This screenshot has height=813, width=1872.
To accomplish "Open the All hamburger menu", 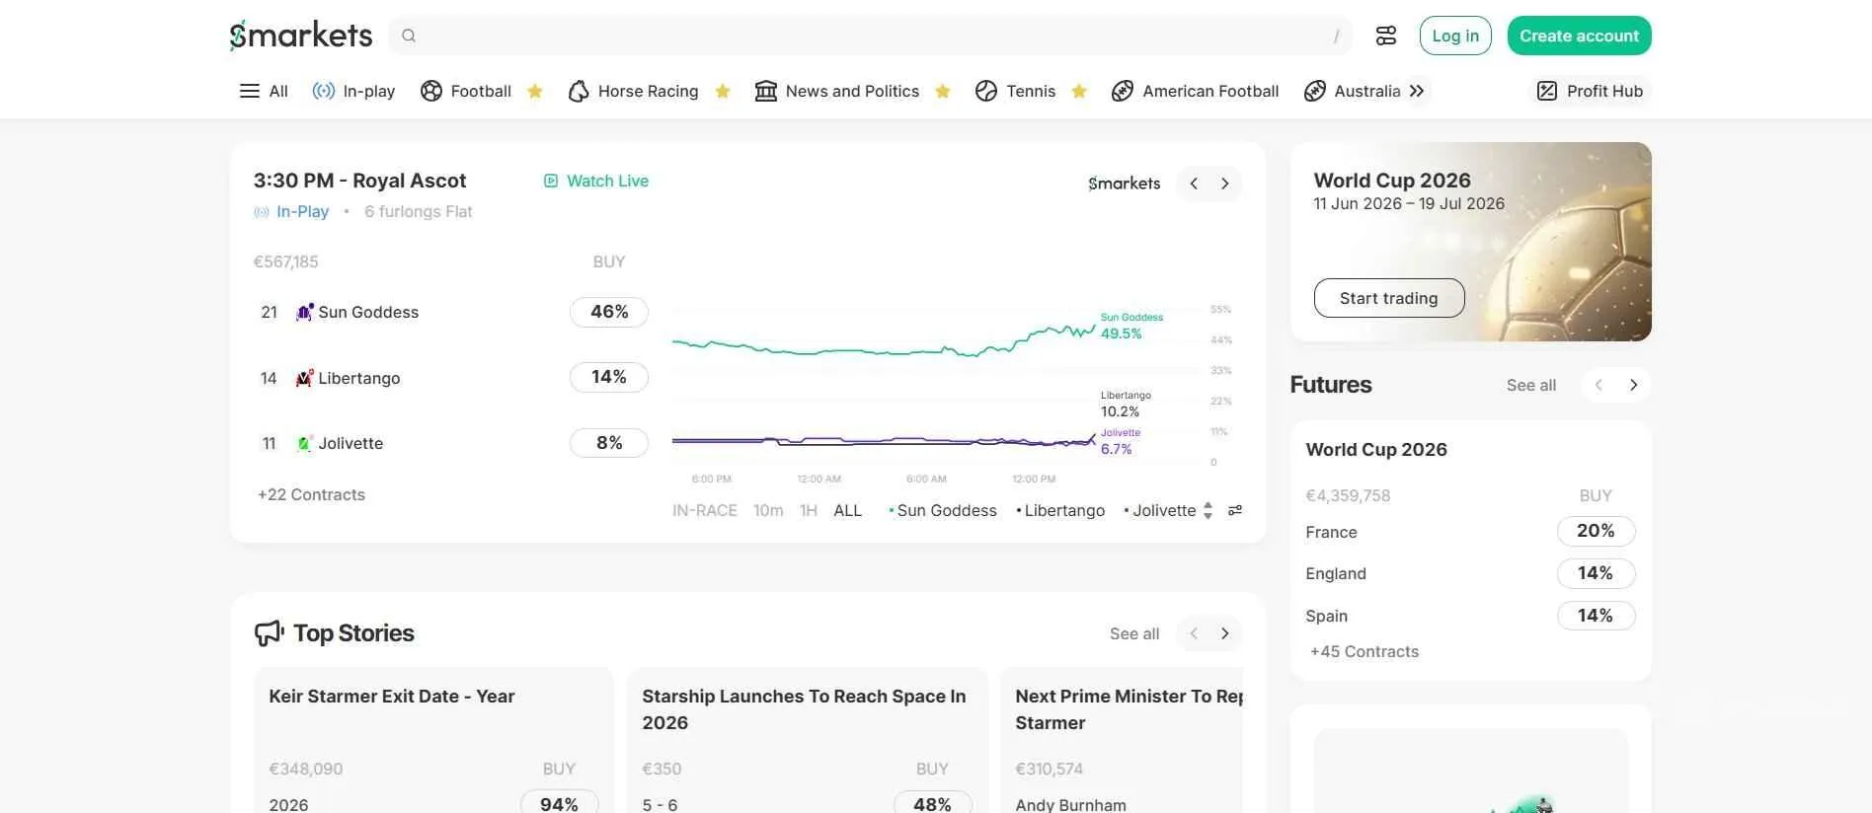I will [x=264, y=91].
